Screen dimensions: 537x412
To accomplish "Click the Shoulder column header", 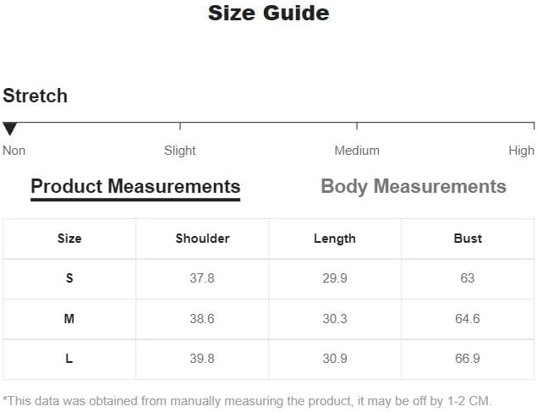I will [x=202, y=239].
